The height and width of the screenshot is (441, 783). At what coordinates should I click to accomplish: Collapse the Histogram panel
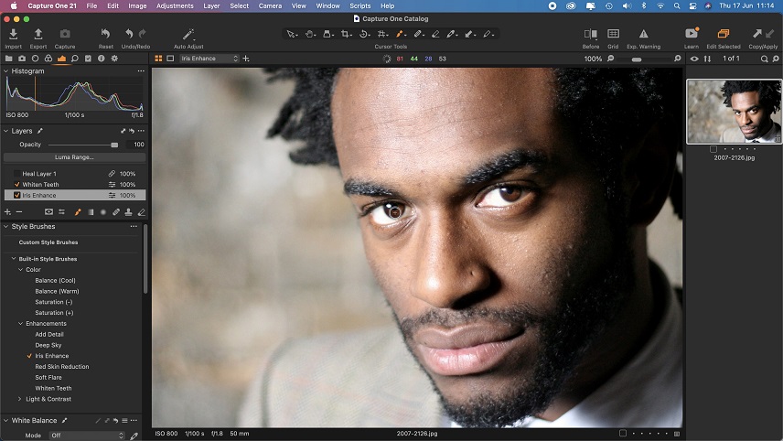[x=6, y=71]
